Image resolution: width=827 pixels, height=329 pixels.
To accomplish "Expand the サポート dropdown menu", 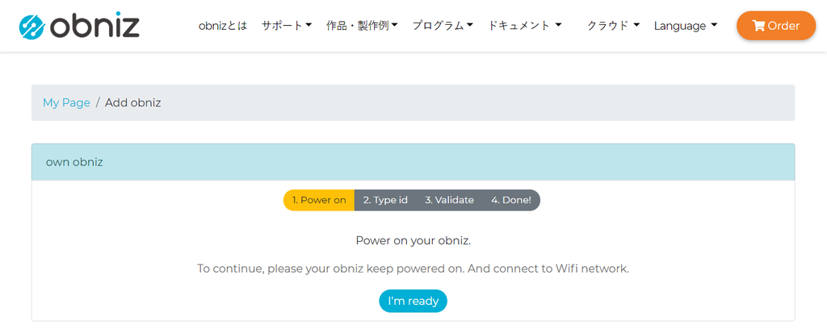I will (287, 26).
